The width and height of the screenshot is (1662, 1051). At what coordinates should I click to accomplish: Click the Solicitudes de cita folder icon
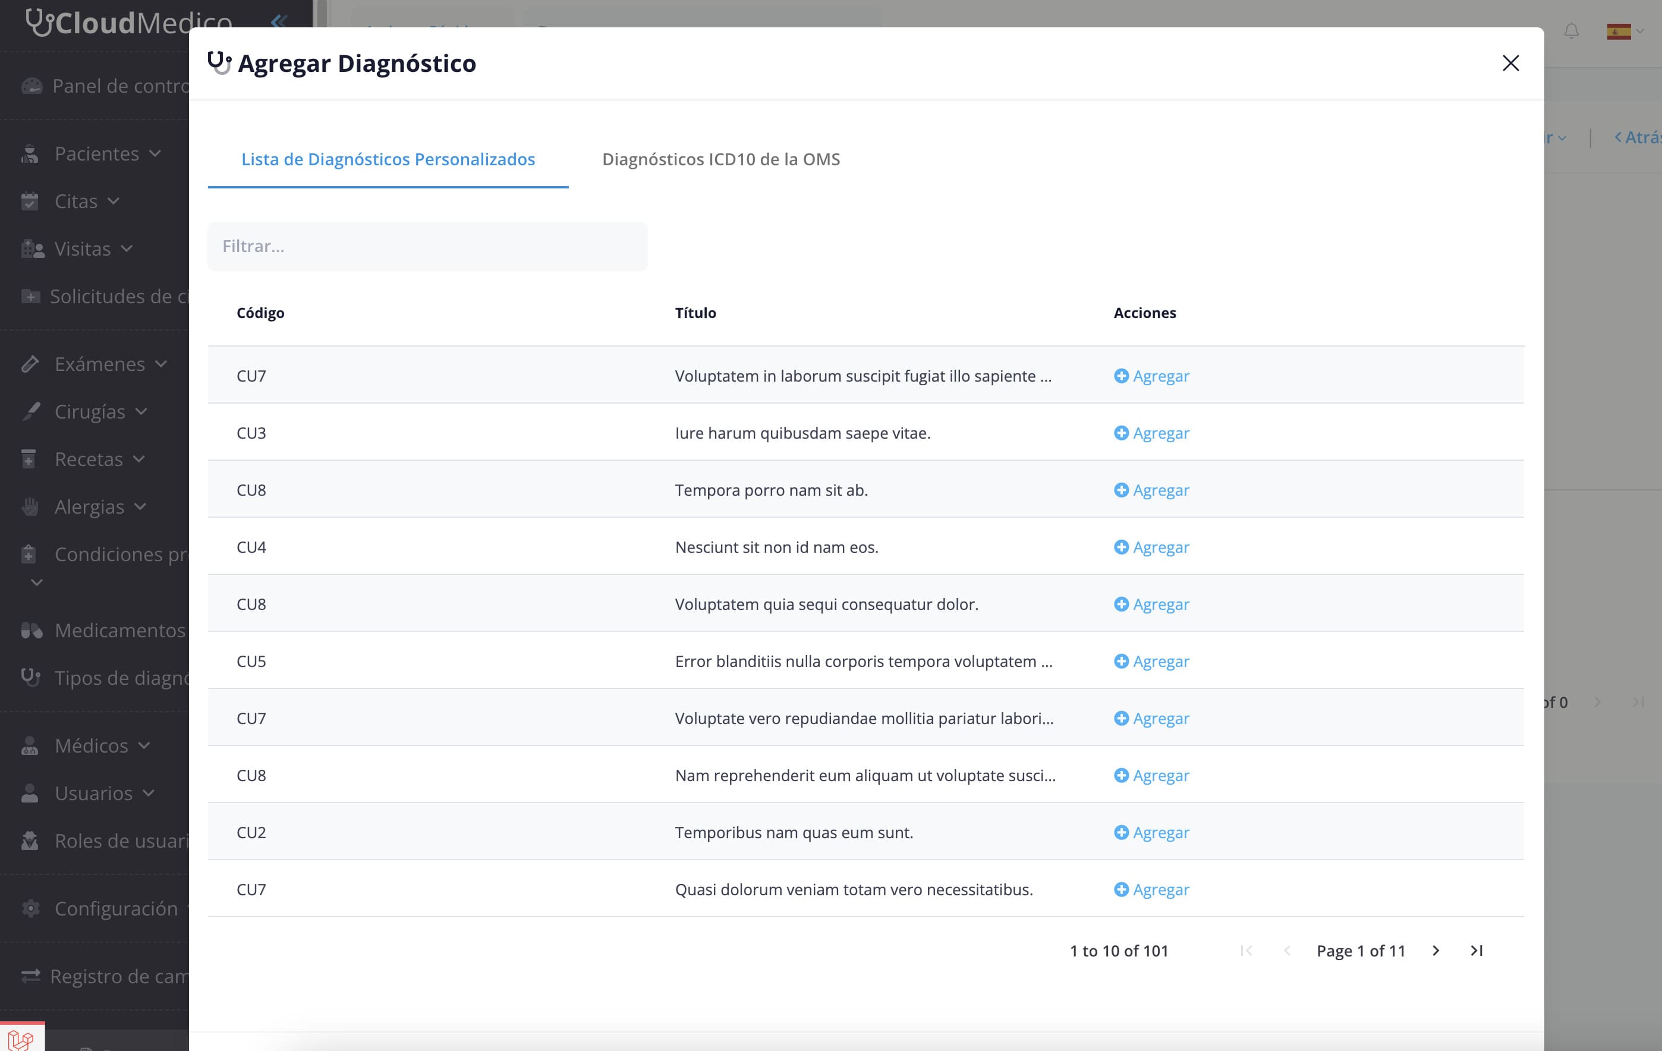click(30, 296)
